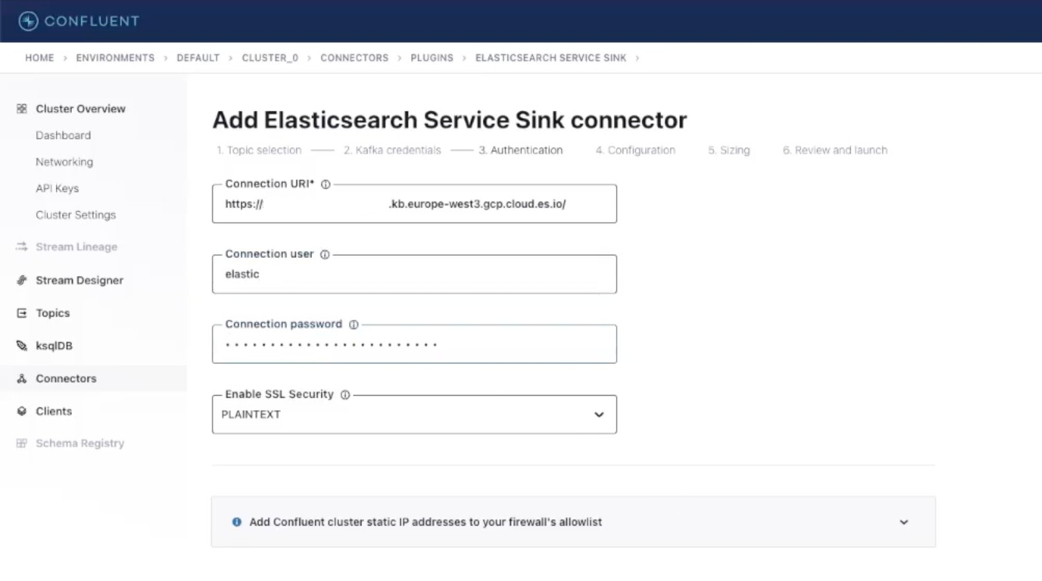The height and width of the screenshot is (581, 1042).
Task: Open Cluster Overview grid icon
Action: pyautogui.click(x=22, y=109)
